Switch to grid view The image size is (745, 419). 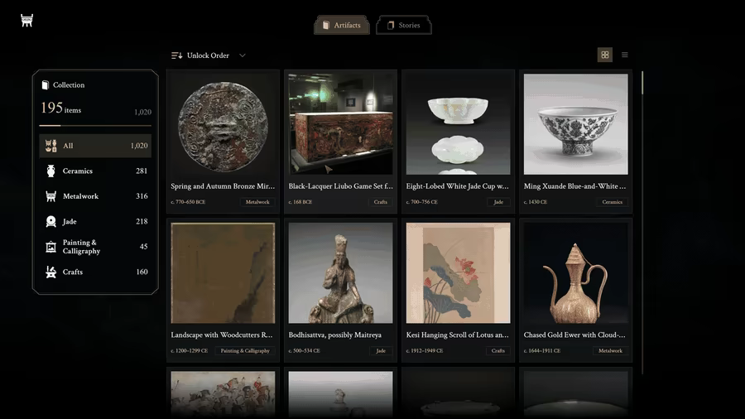(605, 55)
